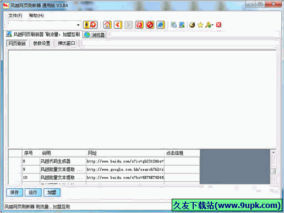The height and width of the screenshot is (213, 284).
Task: Switch to the 风越网页刷新器 main tab
Action: [x=43, y=34]
